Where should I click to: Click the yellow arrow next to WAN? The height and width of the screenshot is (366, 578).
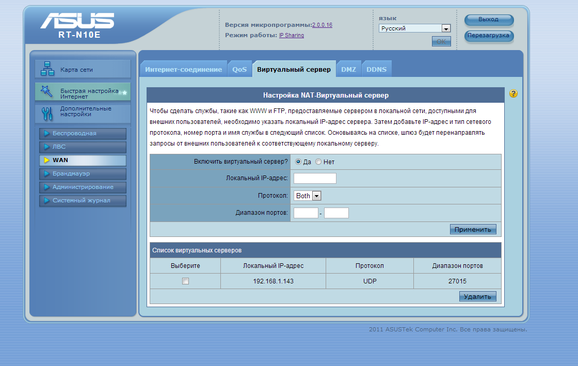[46, 160]
